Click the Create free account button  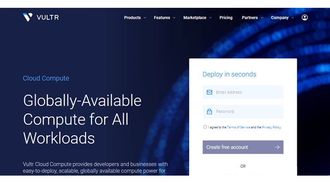[x=243, y=147]
